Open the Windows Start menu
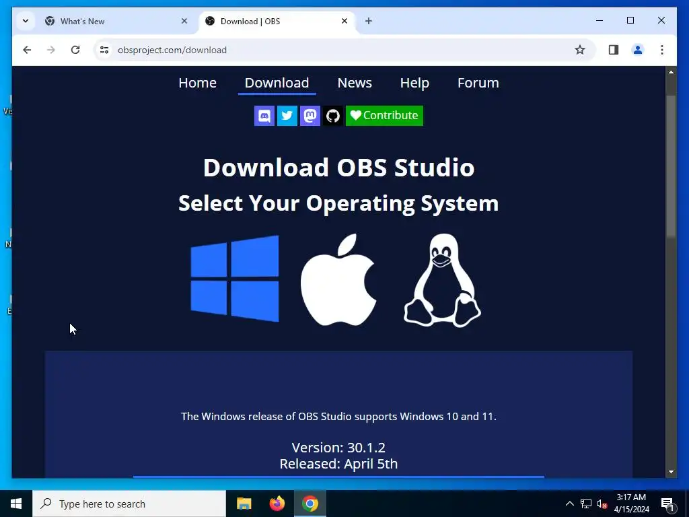Image resolution: width=689 pixels, height=517 pixels. 16,504
